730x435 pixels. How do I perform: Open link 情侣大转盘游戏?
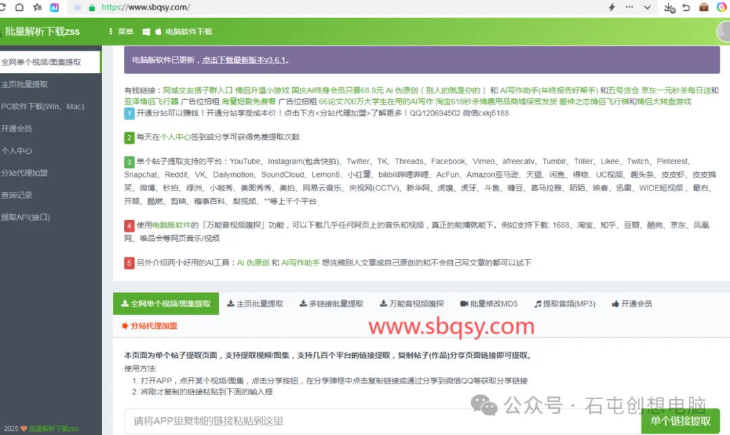664,101
